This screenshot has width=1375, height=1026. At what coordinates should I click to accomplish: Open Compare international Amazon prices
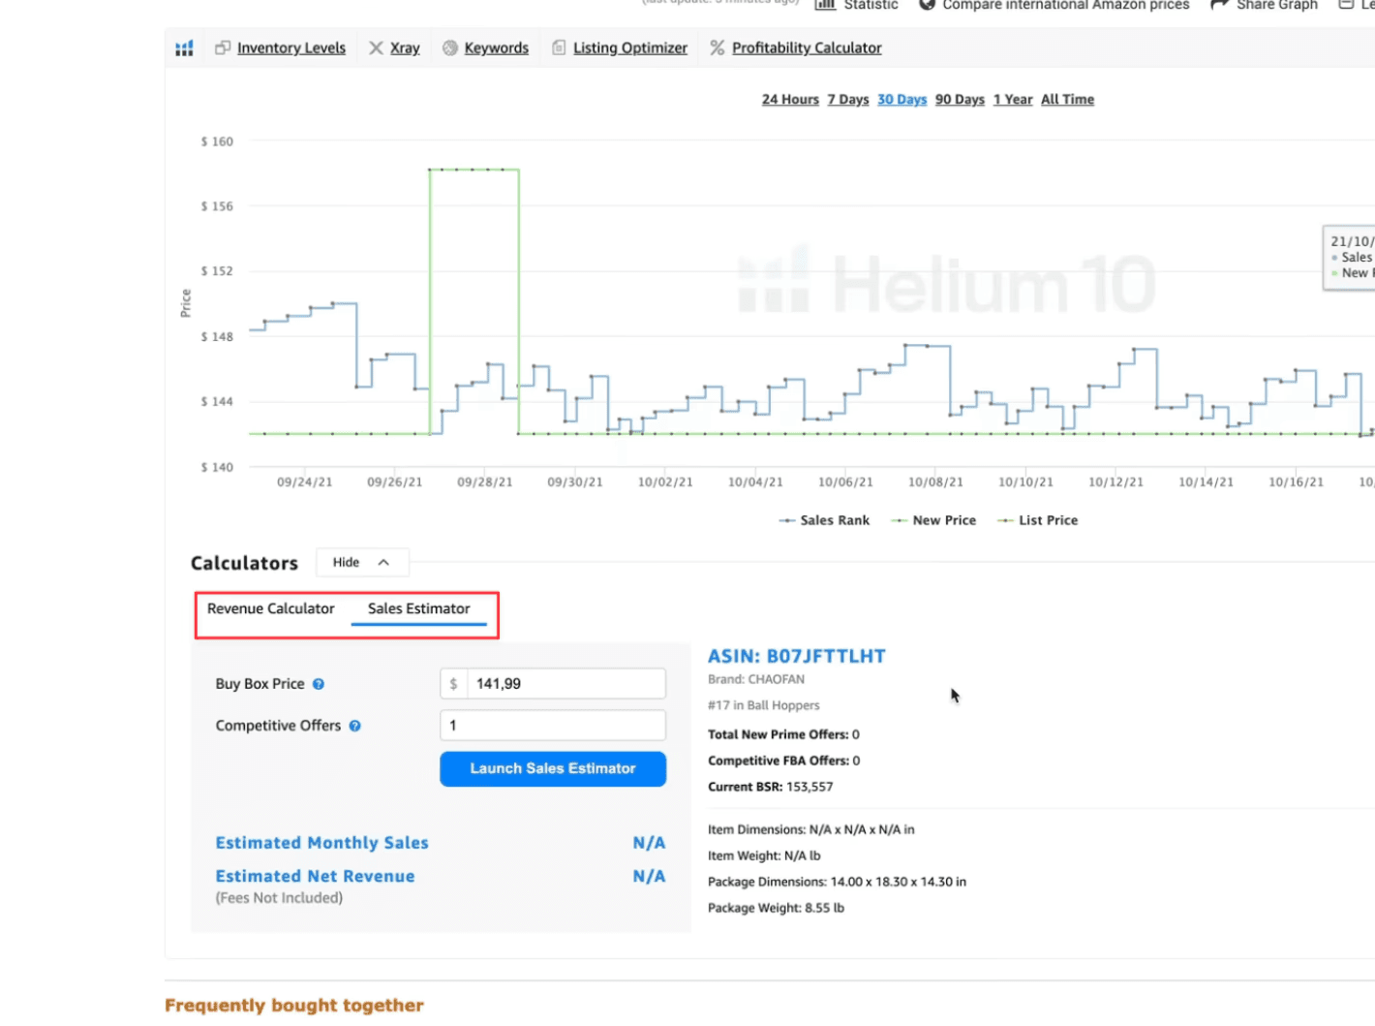tap(1066, 5)
